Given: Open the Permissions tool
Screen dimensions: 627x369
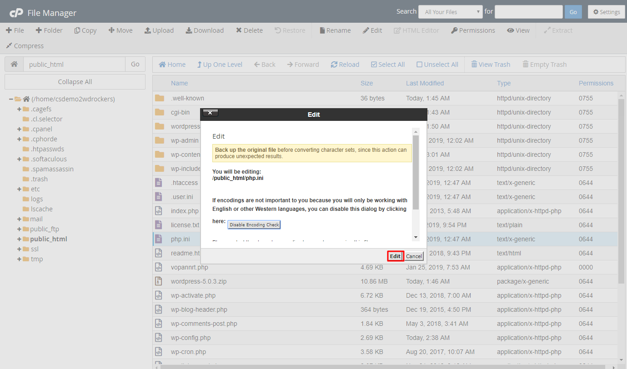Looking at the screenshot, I should [x=473, y=30].
